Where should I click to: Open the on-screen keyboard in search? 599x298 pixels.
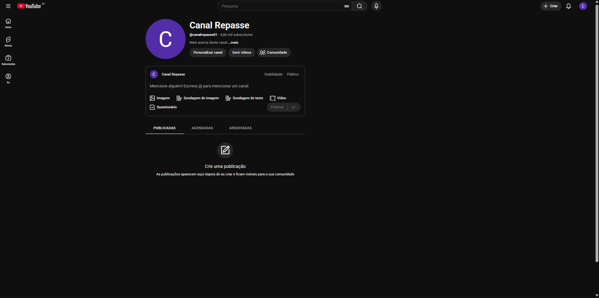pyautogui.click(x=347, y=6)
